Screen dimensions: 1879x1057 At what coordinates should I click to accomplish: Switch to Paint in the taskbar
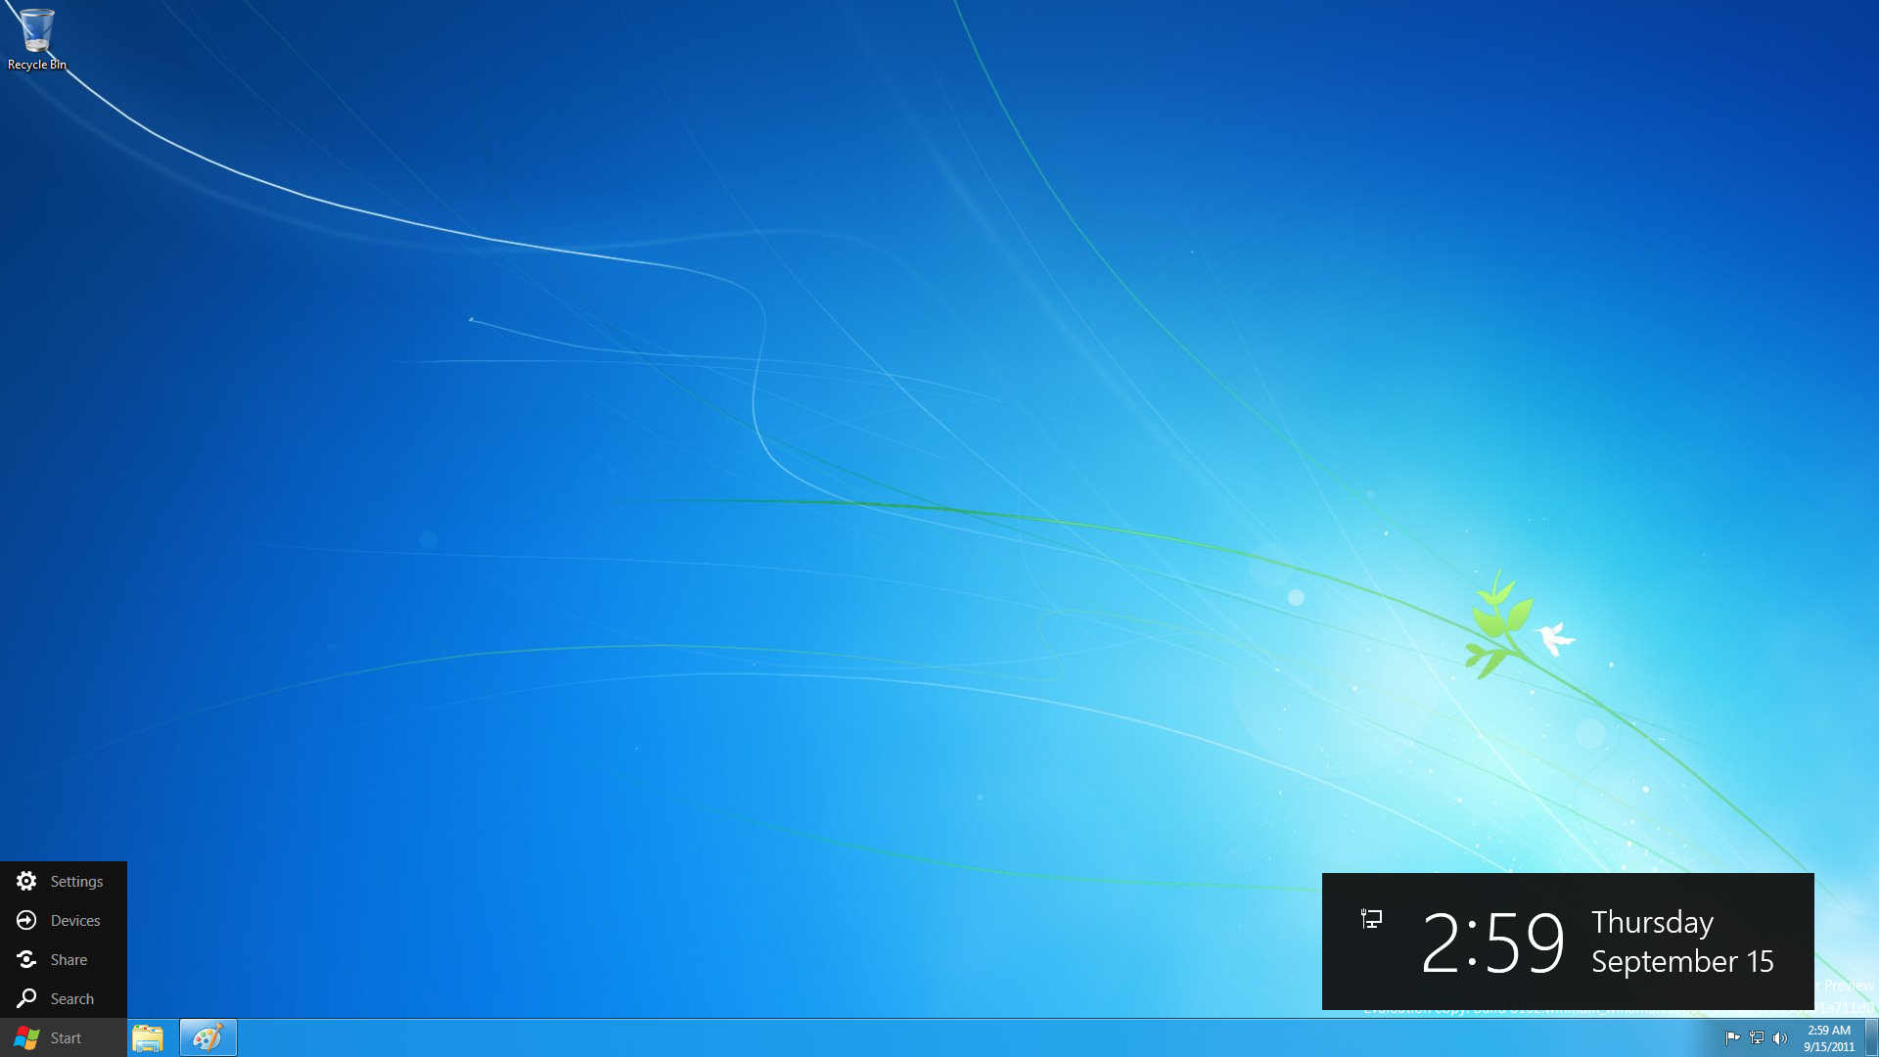pos(207,1037)
